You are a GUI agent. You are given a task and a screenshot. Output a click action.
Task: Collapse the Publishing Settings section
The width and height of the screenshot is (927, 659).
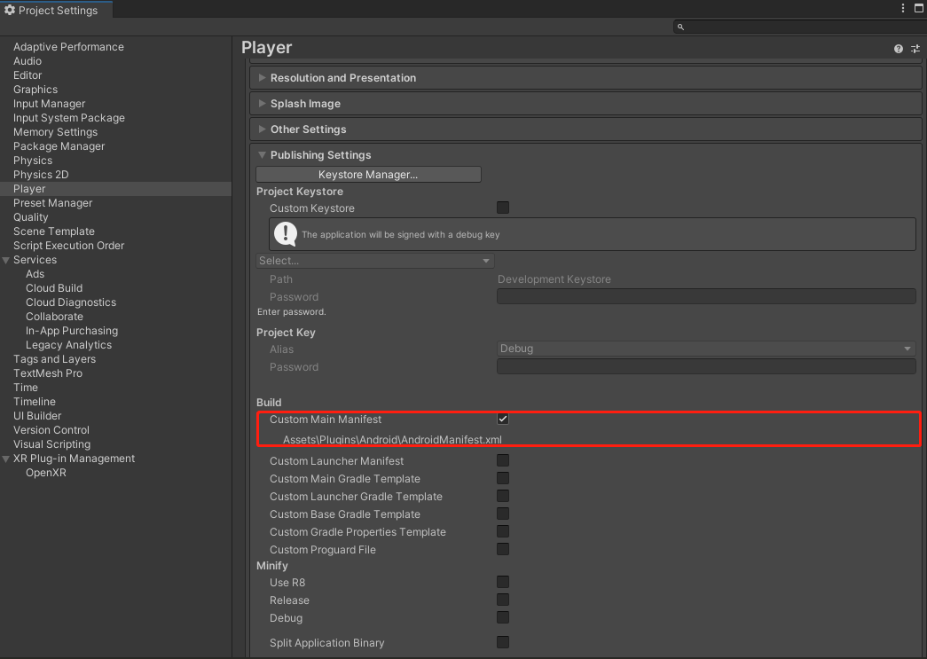pyautogui.click(x=263, y=155)
